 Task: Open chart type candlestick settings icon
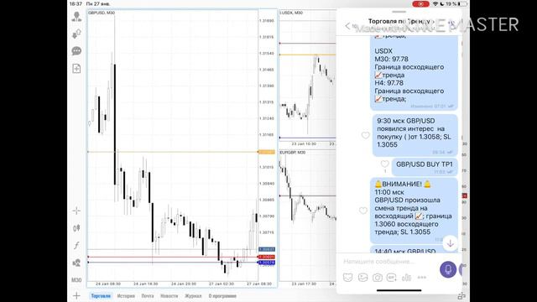76,228
